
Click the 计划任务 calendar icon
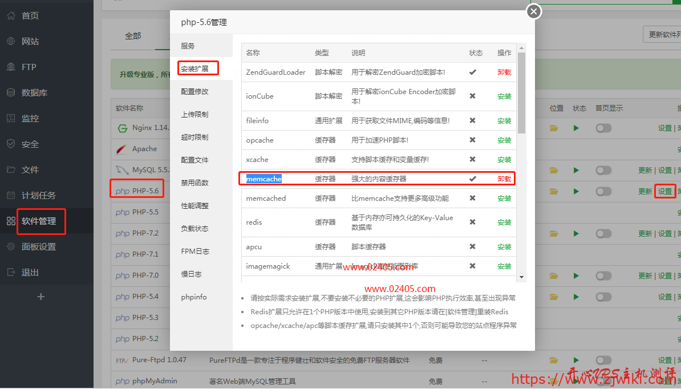point(11,196)
